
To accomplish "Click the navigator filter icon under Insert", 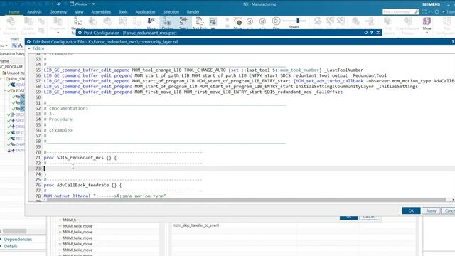I will [14, 46].
